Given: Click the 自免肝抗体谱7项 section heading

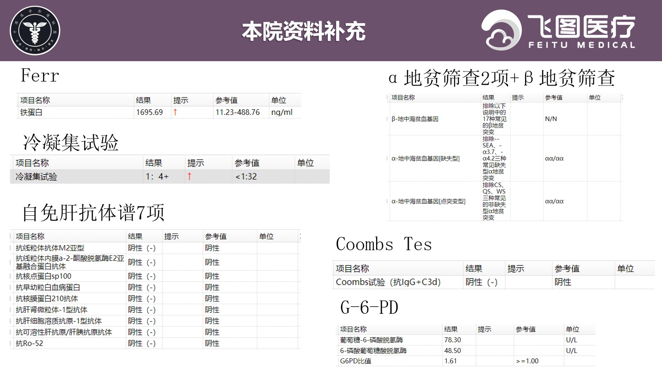Looking at the screenshot, I should coord(94,213).
